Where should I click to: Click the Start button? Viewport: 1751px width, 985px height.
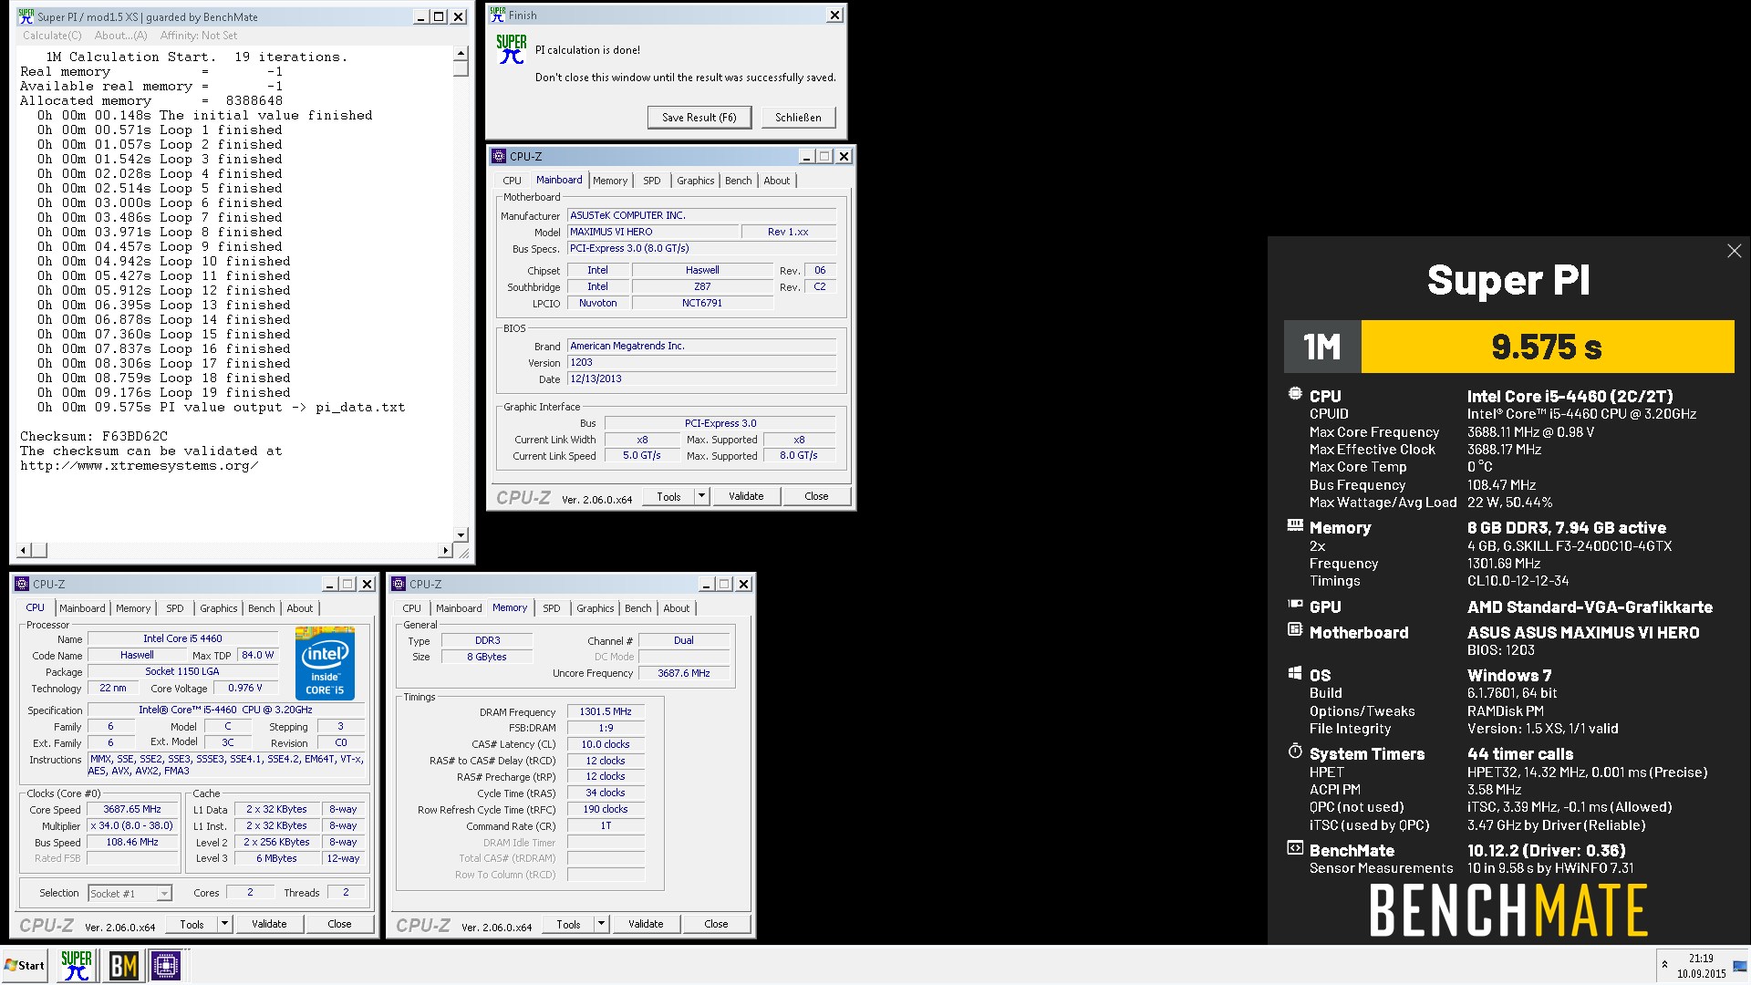[25, 965]
